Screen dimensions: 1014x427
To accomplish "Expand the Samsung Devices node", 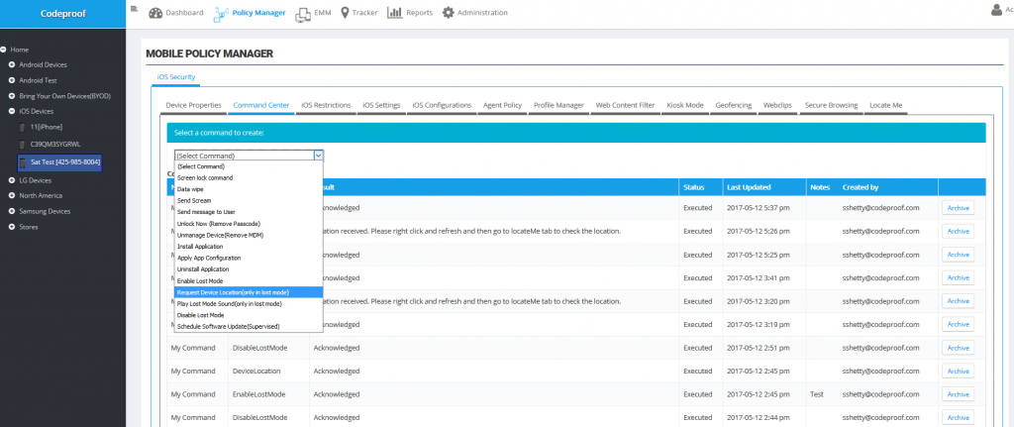I will pos(12,211).
